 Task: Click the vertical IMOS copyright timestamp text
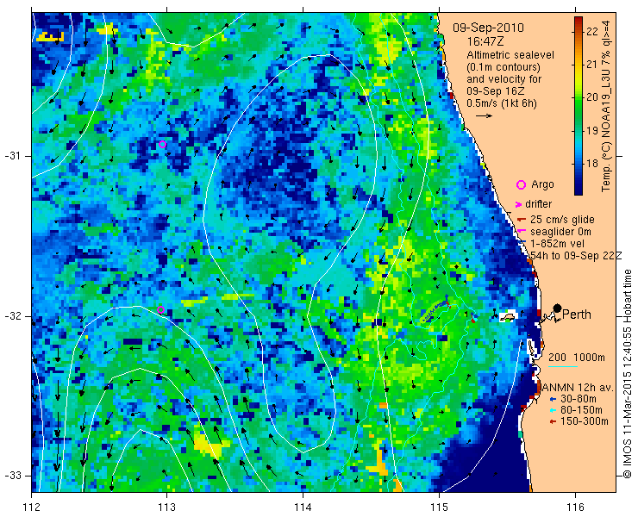coord(627,373)
